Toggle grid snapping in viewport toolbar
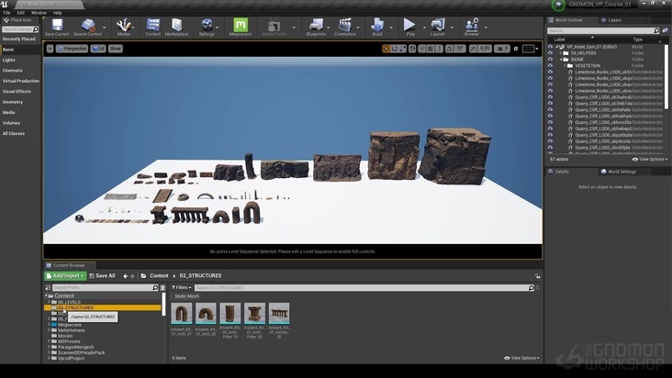This screenshot has width=672, height=378. pyautogui.click(x=431, y=49)
